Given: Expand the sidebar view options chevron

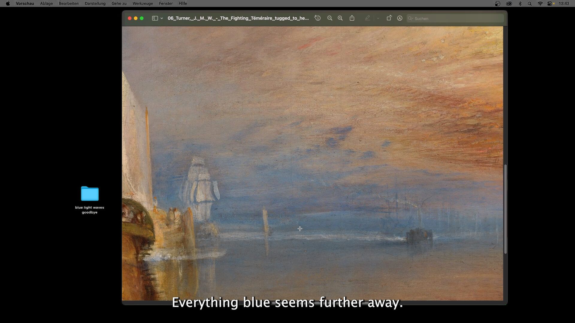Looking at the screenshot, I should point(162,18).
